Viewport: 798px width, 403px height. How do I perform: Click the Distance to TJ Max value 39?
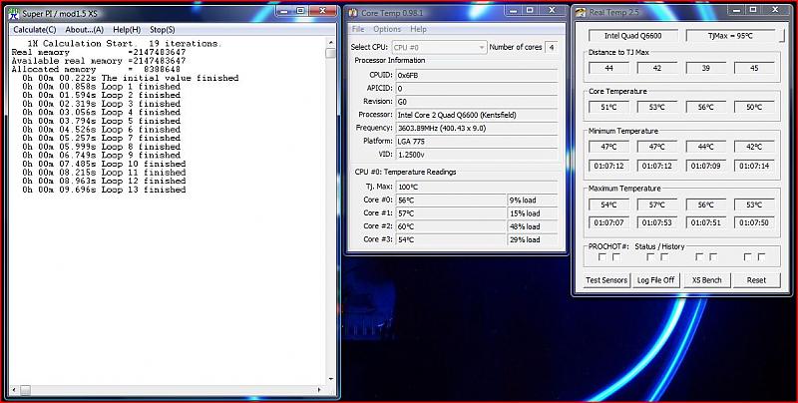coord(705,68)
